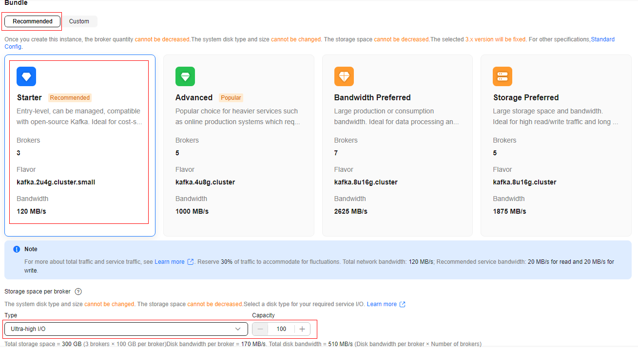The height and width of the screenshot is (348, 638).
Task: Click the 1000 MB/s bandwidth value
Action: (x=192, y=211)
